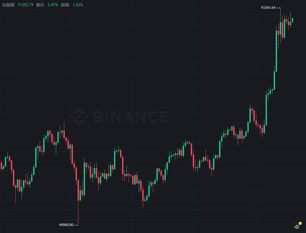This screenshot has height=233, width=306.
Task: Select the red candle before the last candle
Action: (x=288, y=23)
